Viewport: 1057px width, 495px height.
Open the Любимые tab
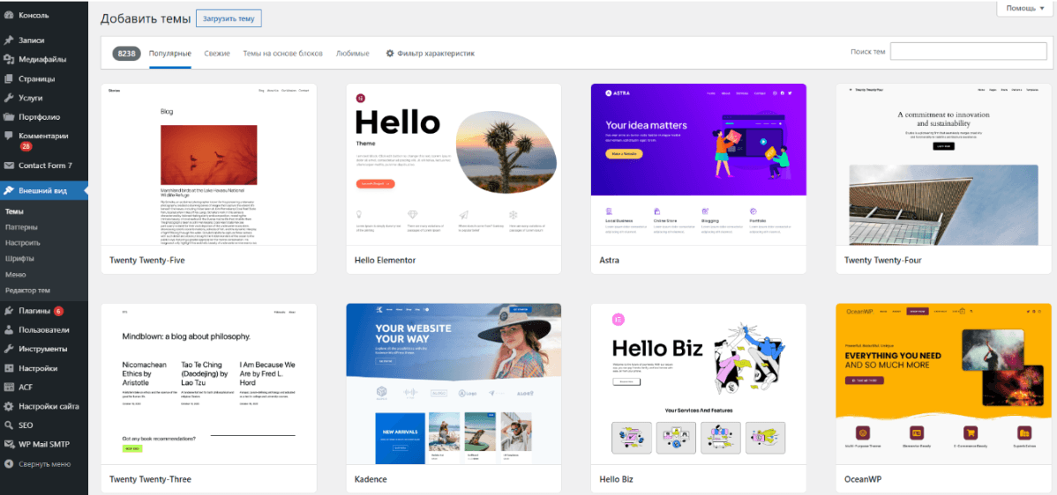[353, 53]
